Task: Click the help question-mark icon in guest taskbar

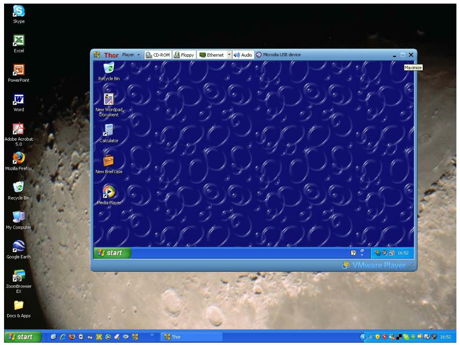Action: coord(353,253)
